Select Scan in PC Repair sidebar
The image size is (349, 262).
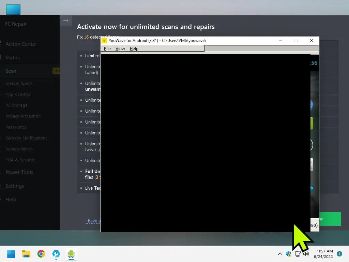11,71
